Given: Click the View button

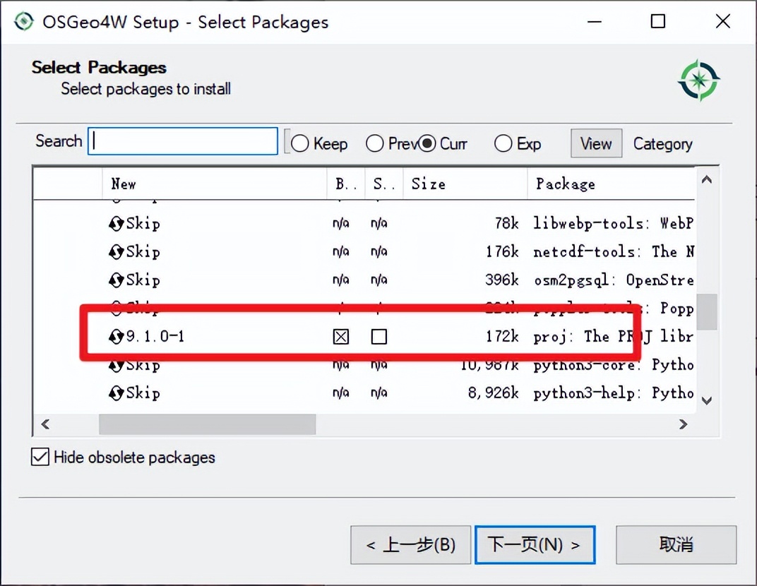Looking at the screenshot, I should [596, 143].
